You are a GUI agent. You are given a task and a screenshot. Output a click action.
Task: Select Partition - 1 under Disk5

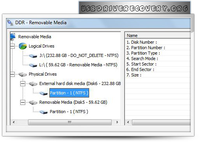point(69,112)
